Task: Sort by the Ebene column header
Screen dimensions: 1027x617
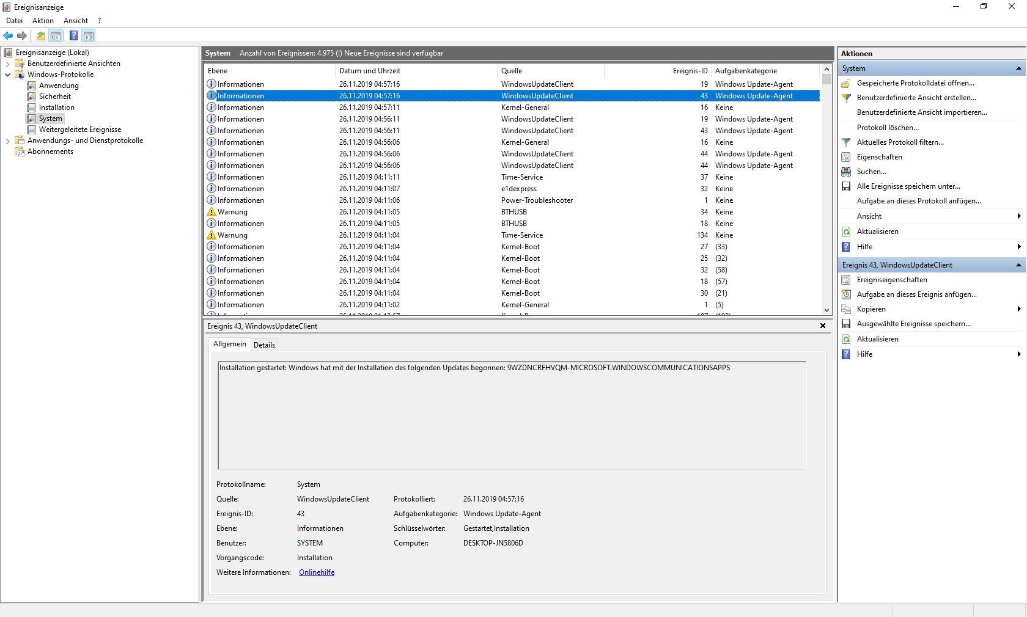Action: tap(270, 71)
